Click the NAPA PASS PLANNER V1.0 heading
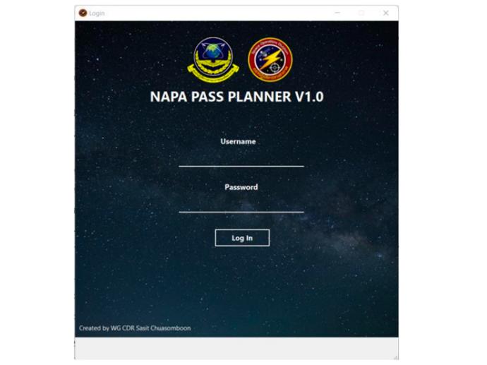The image size is (487, 365). coord(236,97)
